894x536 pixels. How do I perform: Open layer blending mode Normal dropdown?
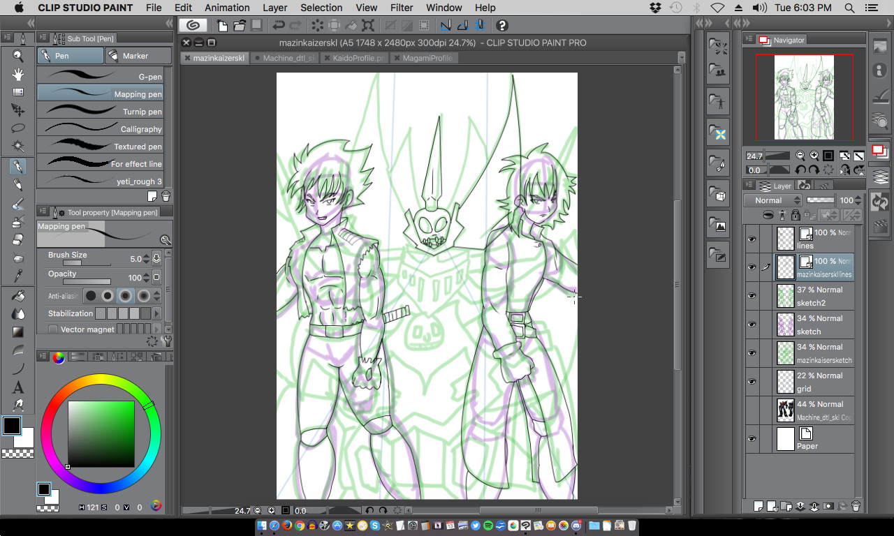(773, 200)
